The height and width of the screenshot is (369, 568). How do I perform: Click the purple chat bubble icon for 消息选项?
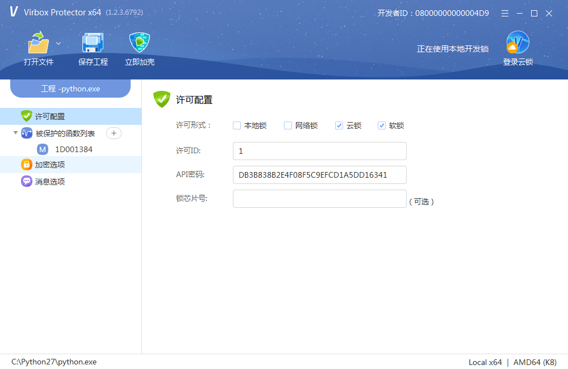27,181
